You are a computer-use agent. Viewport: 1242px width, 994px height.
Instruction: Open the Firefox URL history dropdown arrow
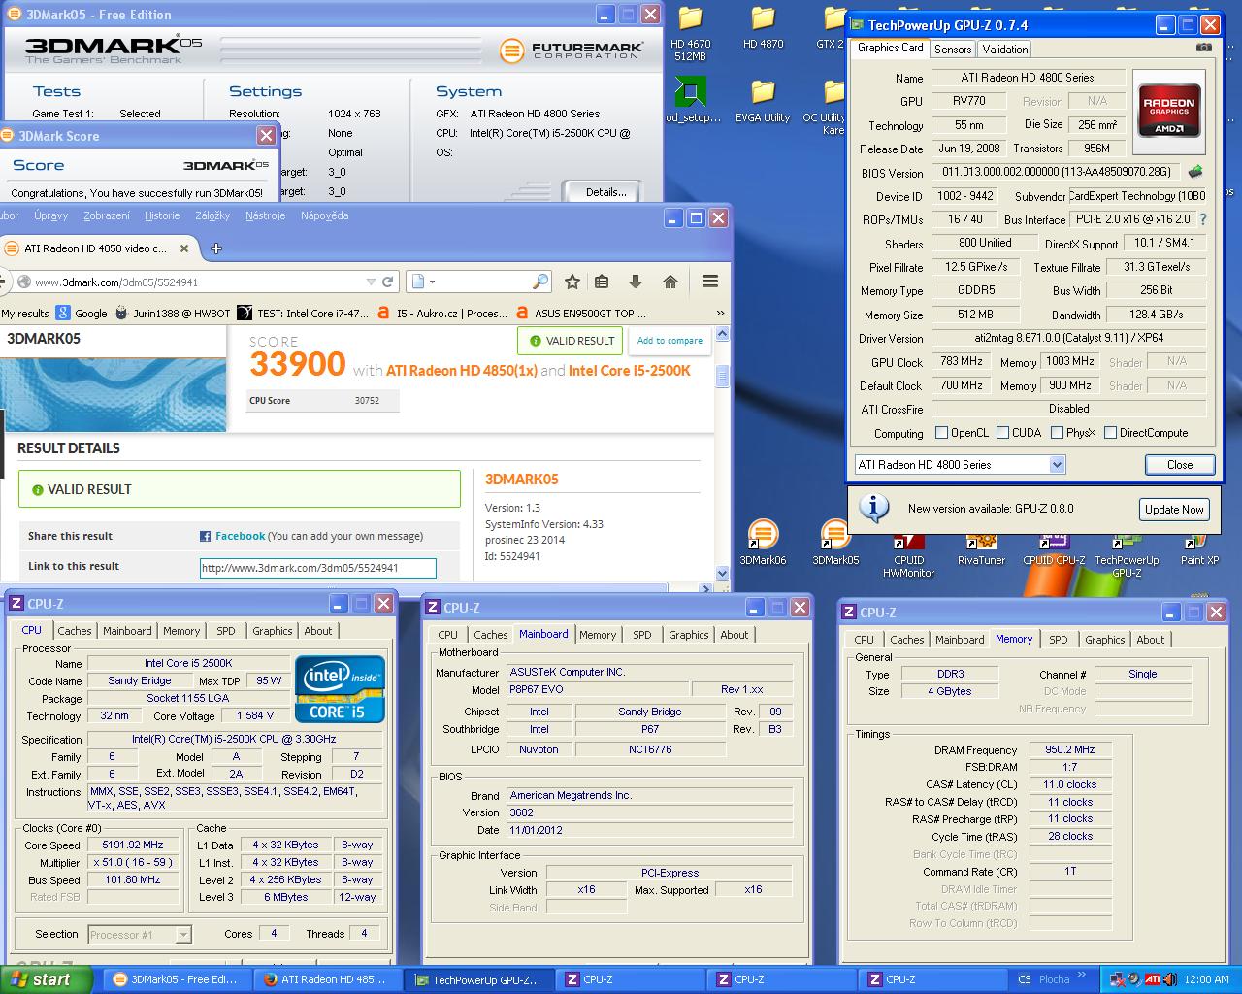point(371,282)
